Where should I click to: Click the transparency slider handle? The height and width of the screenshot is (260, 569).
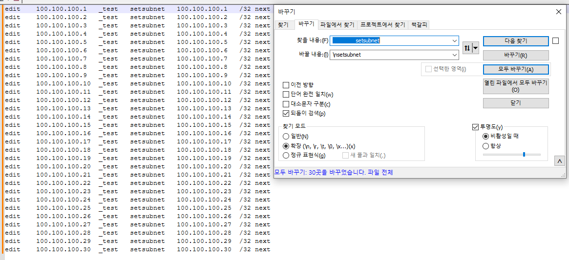point(524,155)
